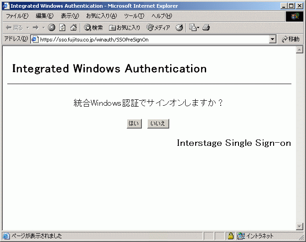This screenshot has width=306, height=242.
Task: Print the page with the printer icon
Action: (x=206, y=27)
